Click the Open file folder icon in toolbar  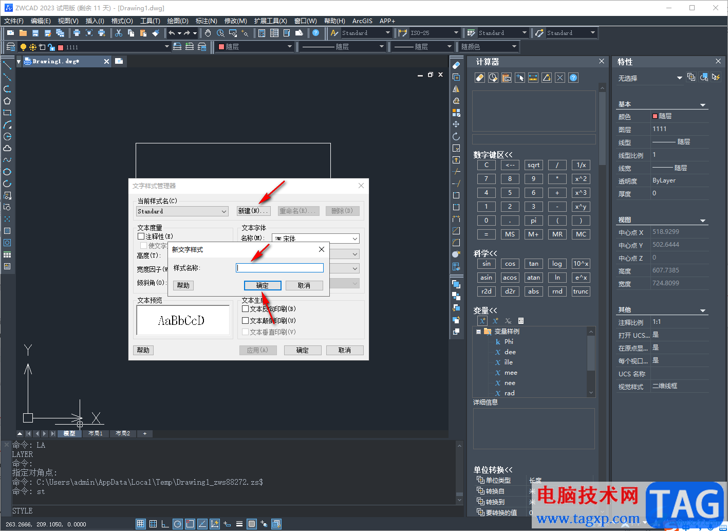[x=23, y=33]
